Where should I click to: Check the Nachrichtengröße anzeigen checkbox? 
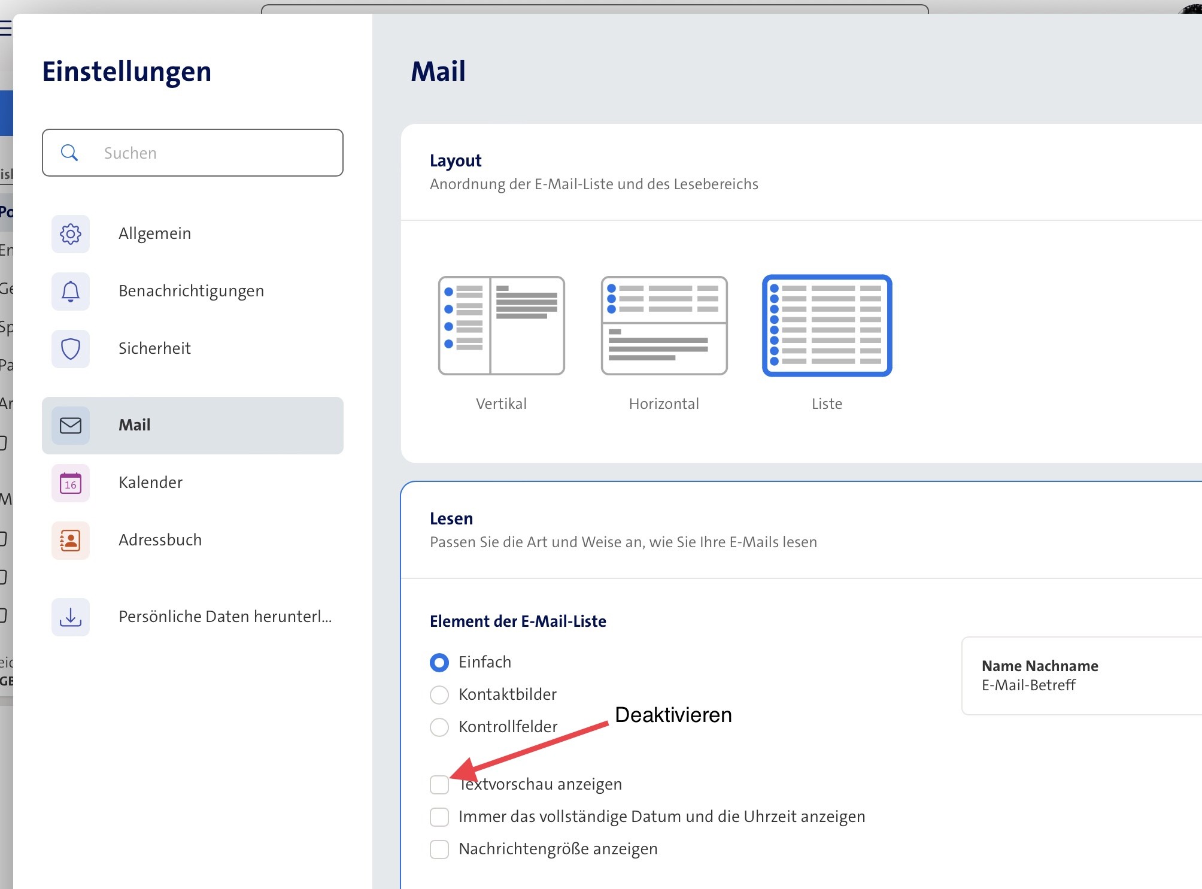point(439,849)
